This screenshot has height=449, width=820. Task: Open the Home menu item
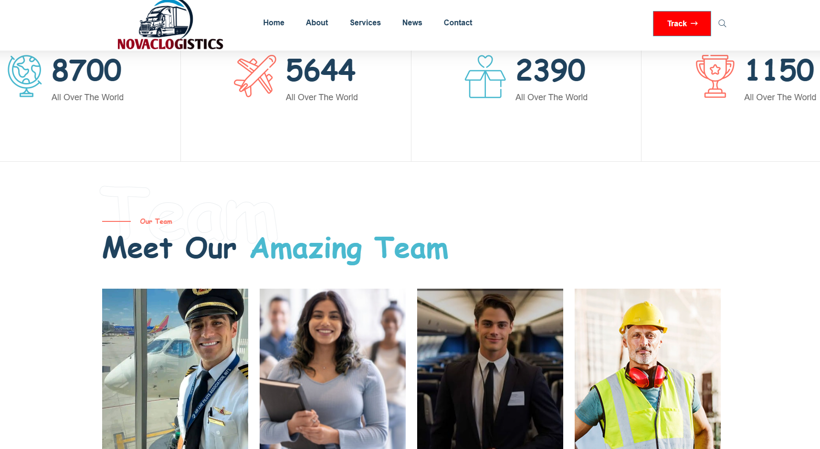[x=273, y=22]
